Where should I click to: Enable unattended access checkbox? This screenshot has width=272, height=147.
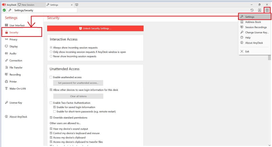[x=51, y=77]
